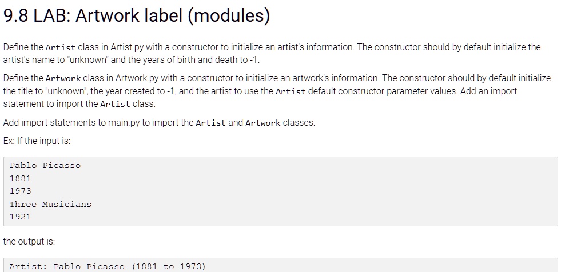Click the bold 'Artwork' word in second paragraph
Screen dimensions: 577x272
(63, 78)
